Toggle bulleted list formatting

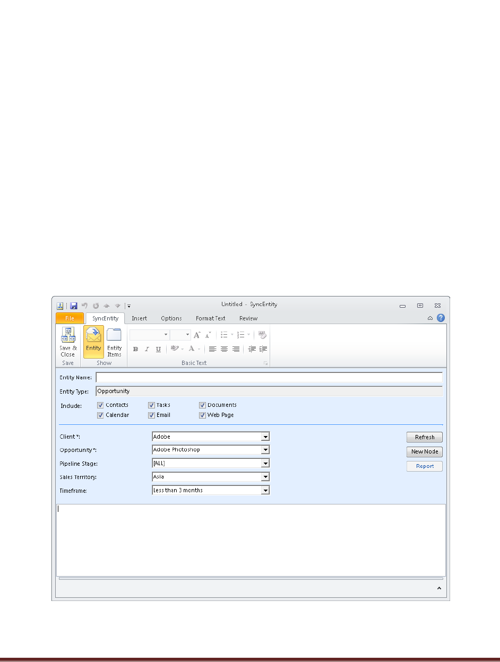(224, 335)
